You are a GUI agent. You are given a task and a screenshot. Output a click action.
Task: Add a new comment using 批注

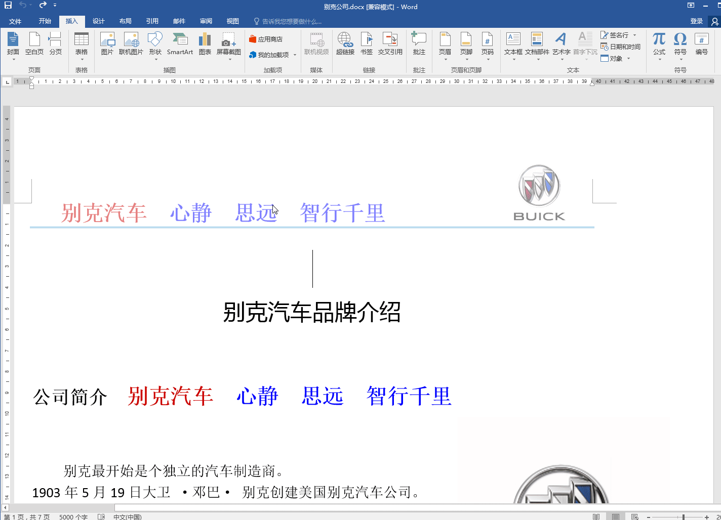[x=419, y=45]
